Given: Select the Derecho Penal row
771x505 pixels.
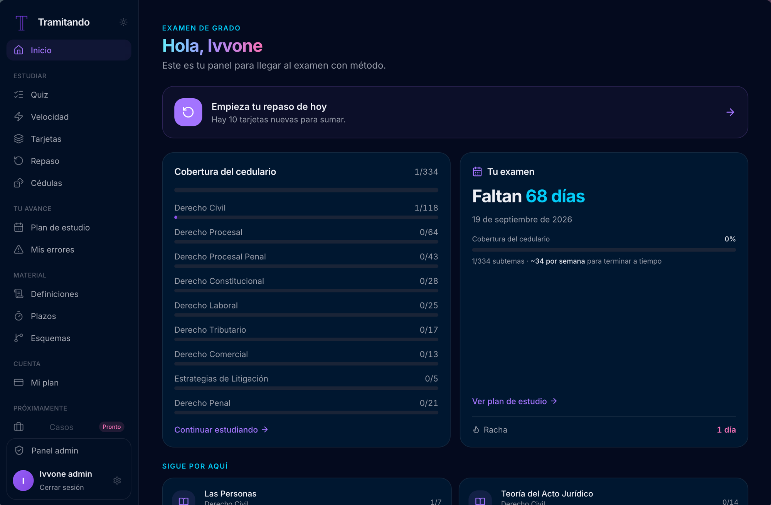Looking at the screenshot, I should point(306,406).
